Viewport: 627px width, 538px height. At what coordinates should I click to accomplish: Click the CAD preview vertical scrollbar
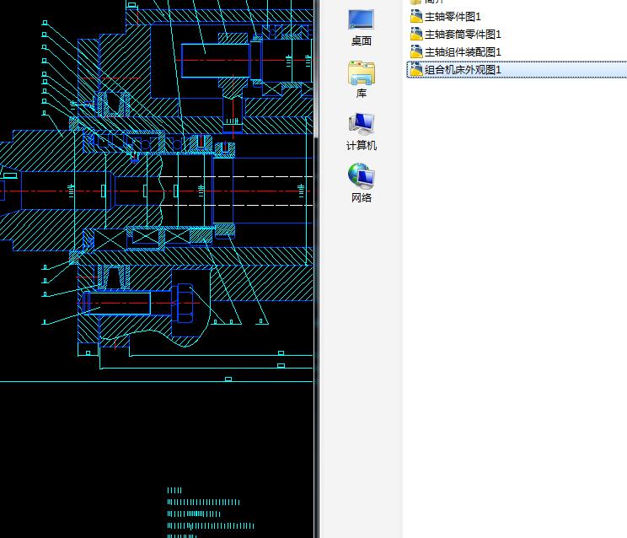coord(316,269)
